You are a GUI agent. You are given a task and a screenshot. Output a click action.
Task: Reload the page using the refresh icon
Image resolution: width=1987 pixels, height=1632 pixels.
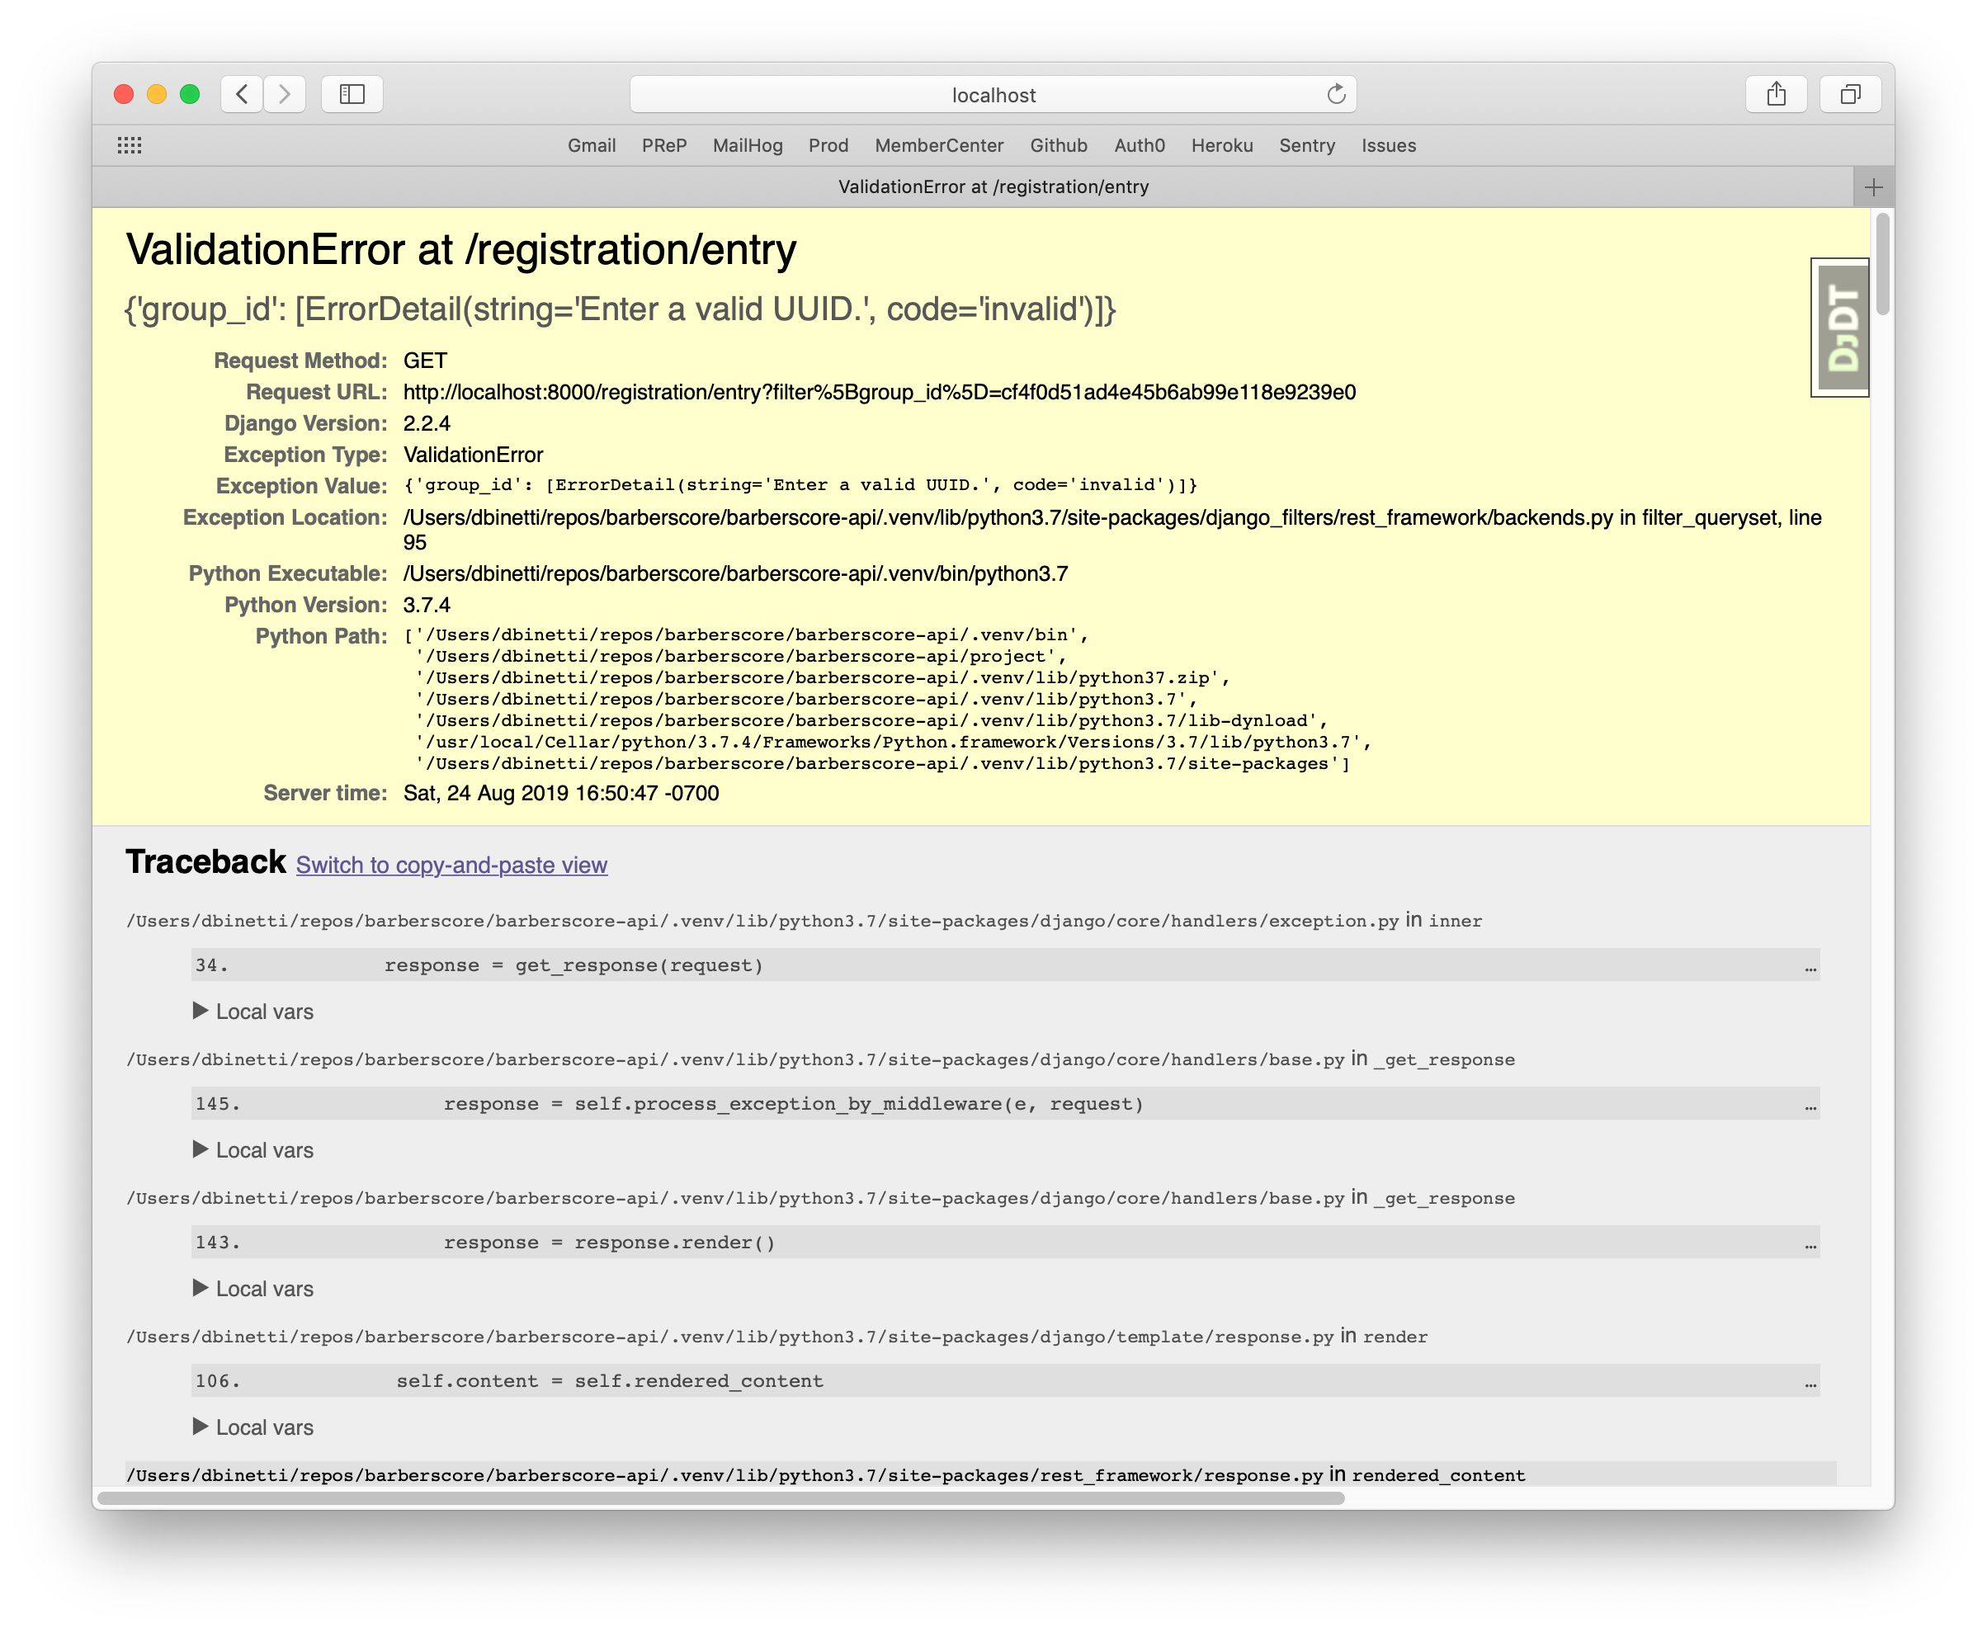point(1336,94)
